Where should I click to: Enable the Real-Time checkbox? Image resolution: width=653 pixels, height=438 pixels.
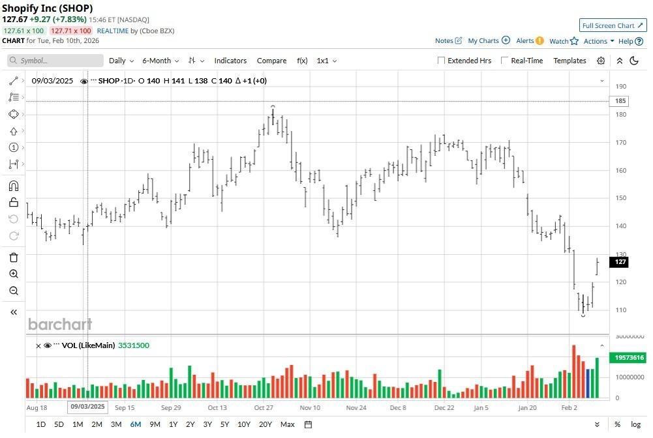[x=504, y=61]
